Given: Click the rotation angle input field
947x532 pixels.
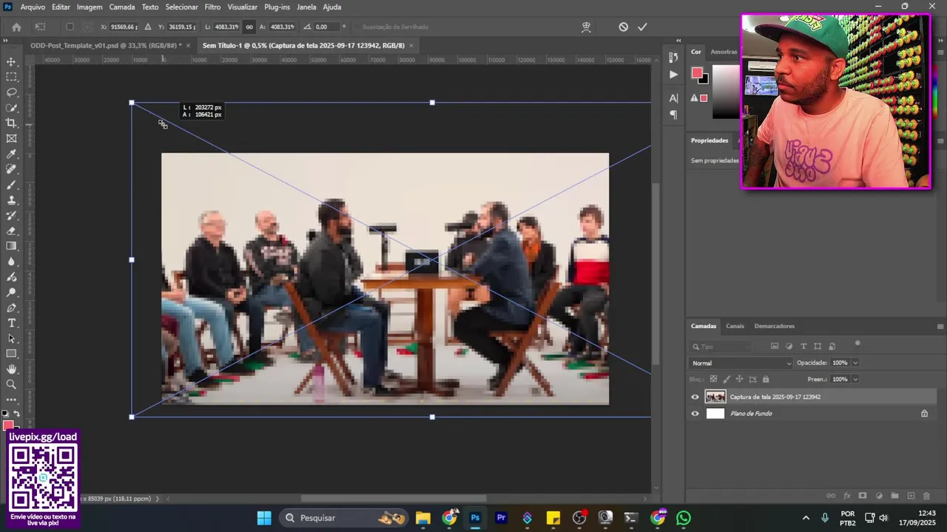Looking at the screenshot, I should coord(327,27).
